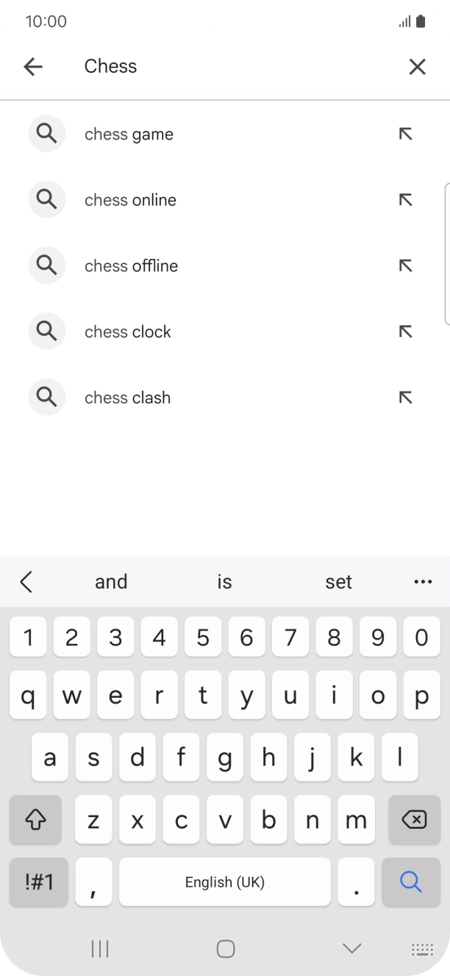Screen dimensions: 450x976
Task: Tap the magnifier icon beside 'chess game'
Action: 46,133
